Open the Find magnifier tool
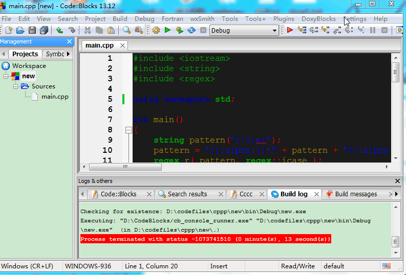This screenshot has width=406, height=275. click(126, 31)
